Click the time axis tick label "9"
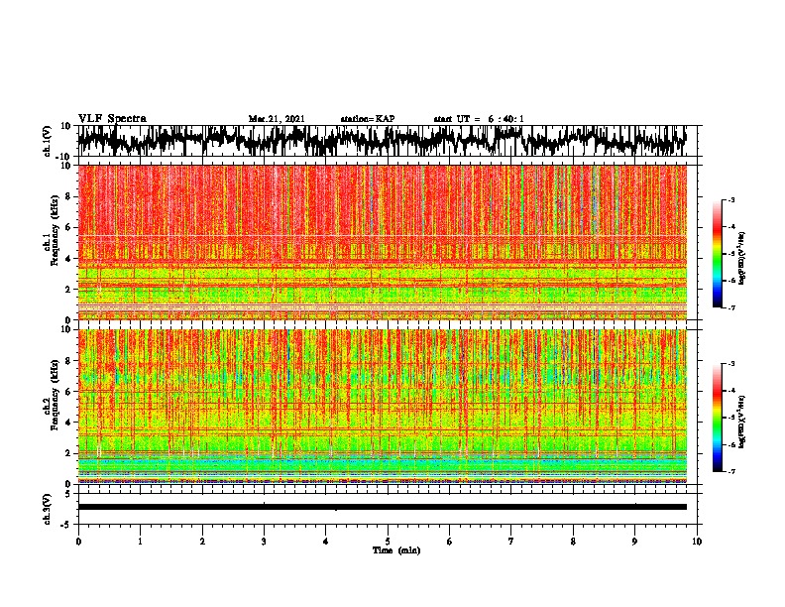This screenshot has height=607, width=785. pos(634,542)
